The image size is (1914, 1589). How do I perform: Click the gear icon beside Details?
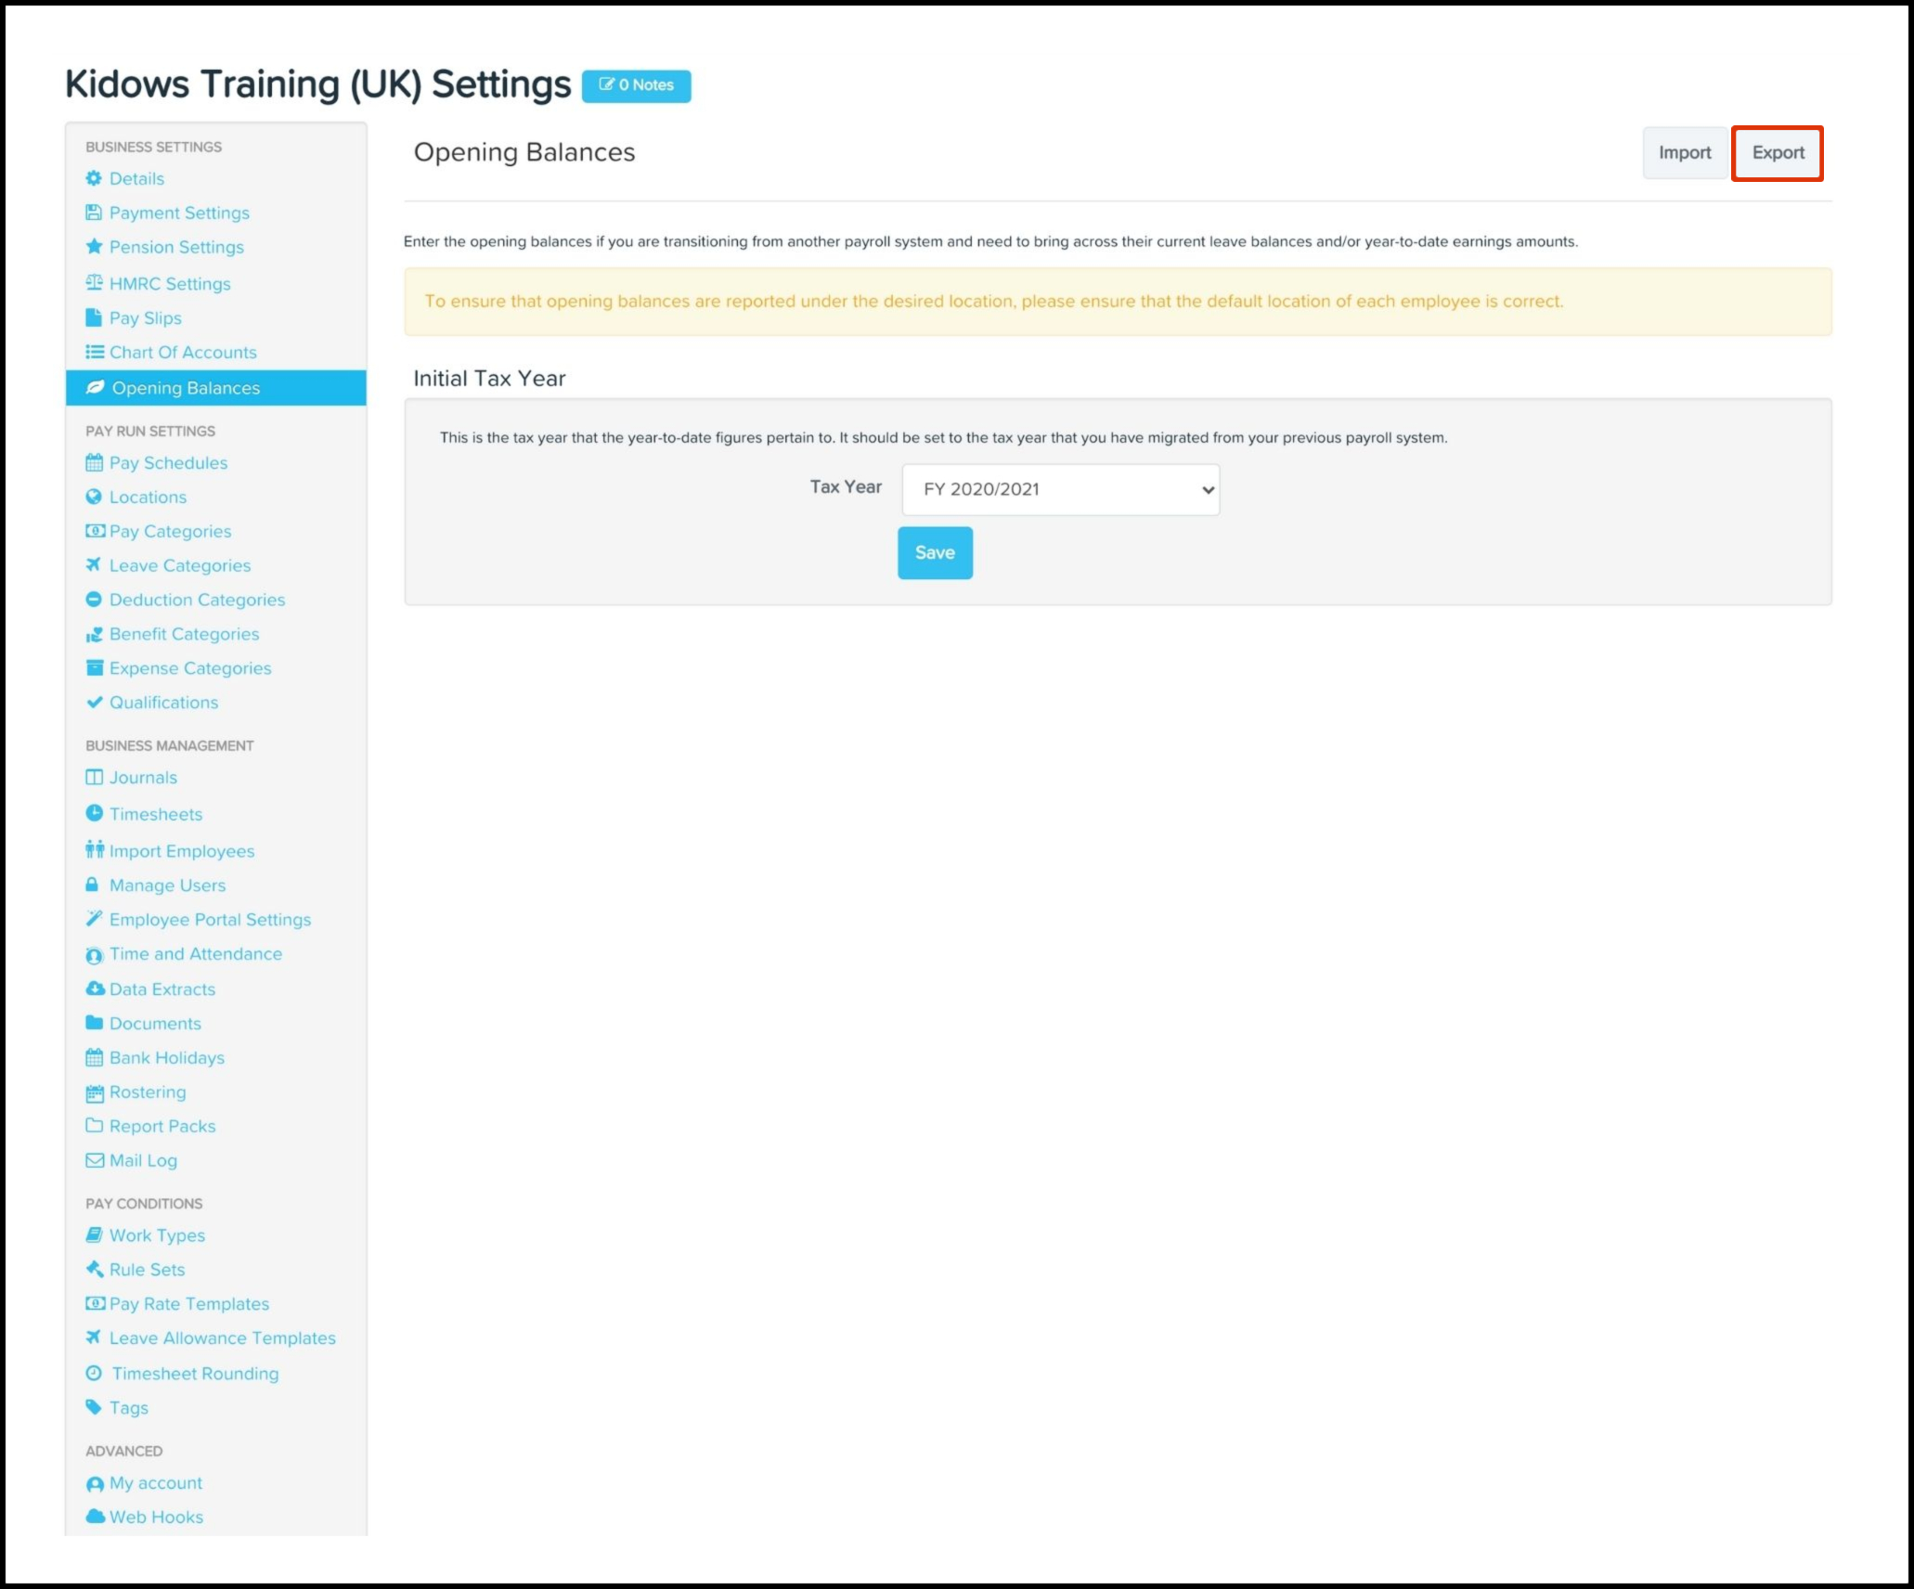click(x=94, y=178)
